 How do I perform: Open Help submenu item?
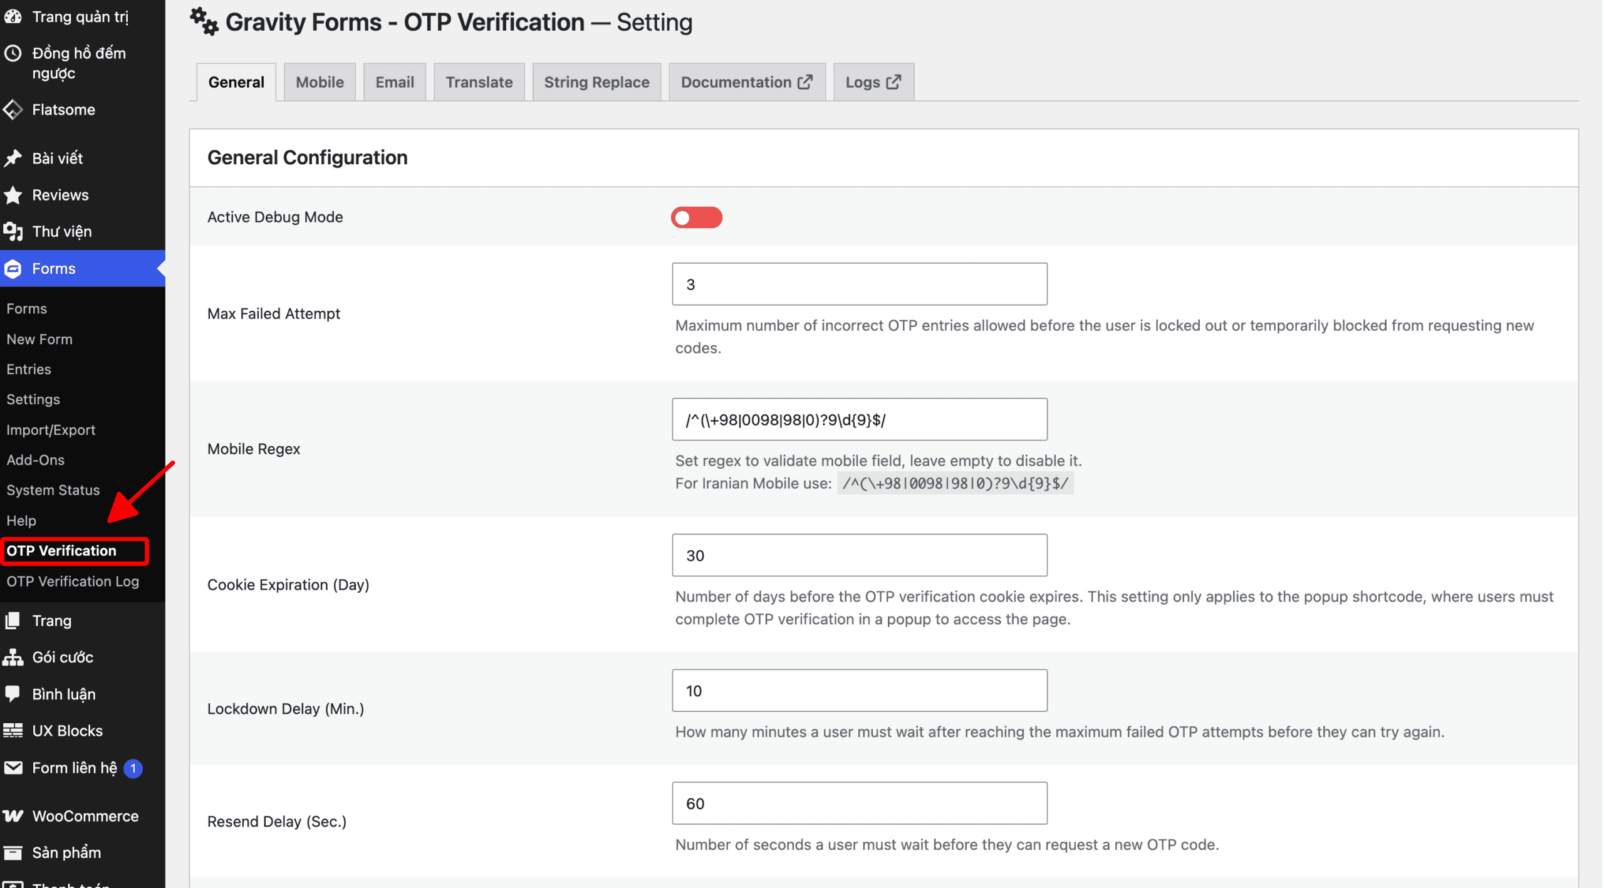(x=21, y=521)
